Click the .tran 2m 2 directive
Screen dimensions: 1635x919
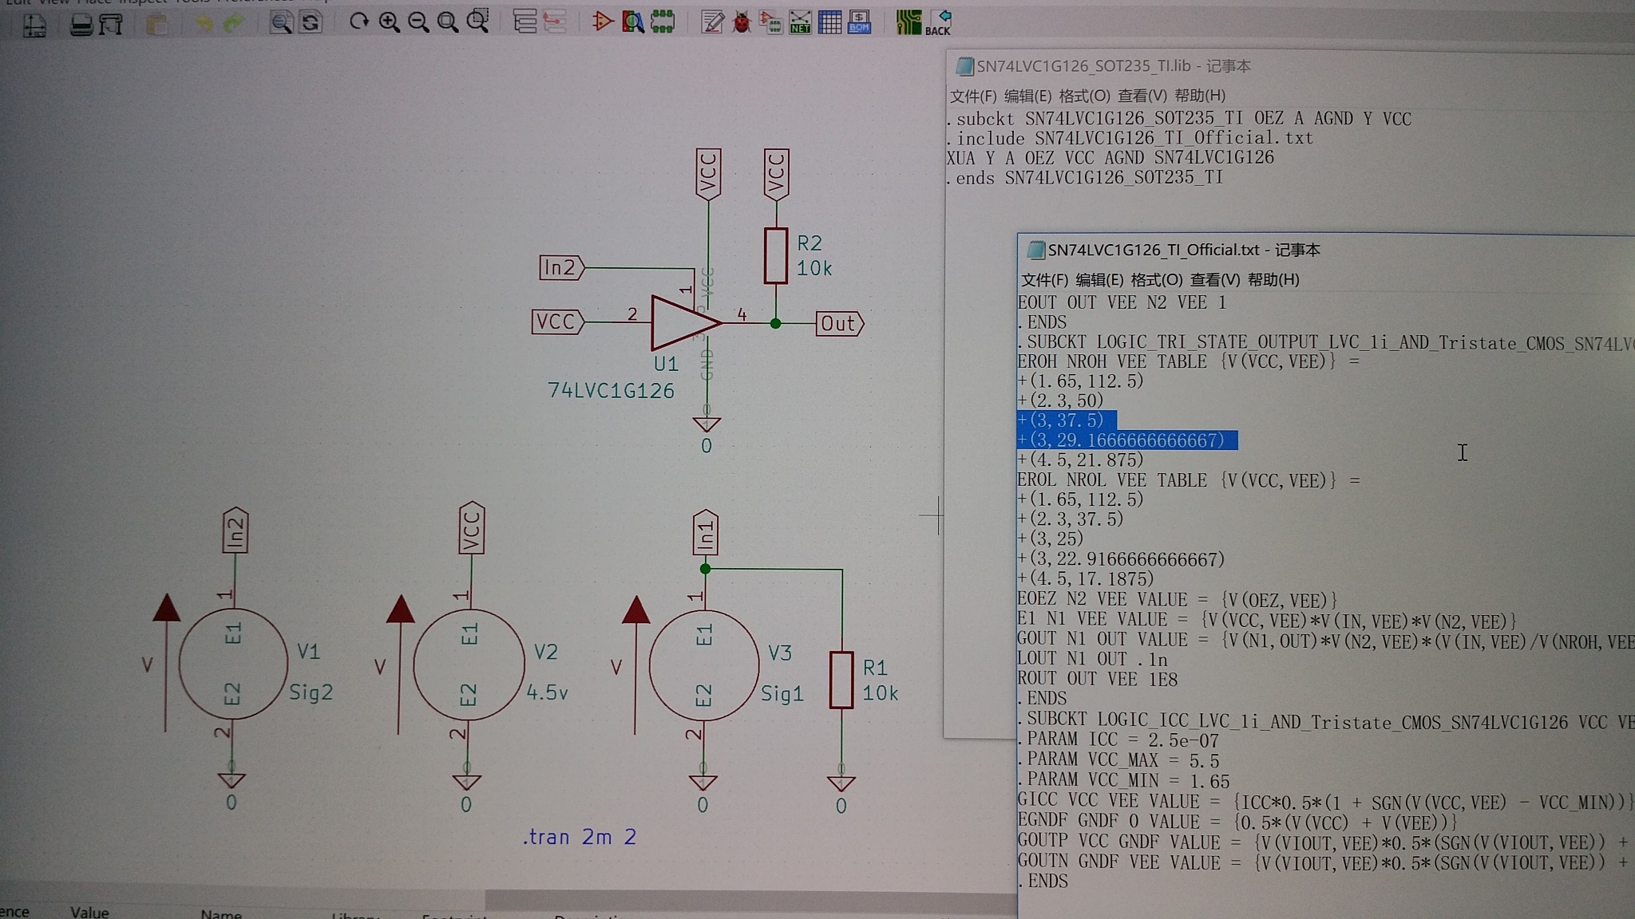580,837
